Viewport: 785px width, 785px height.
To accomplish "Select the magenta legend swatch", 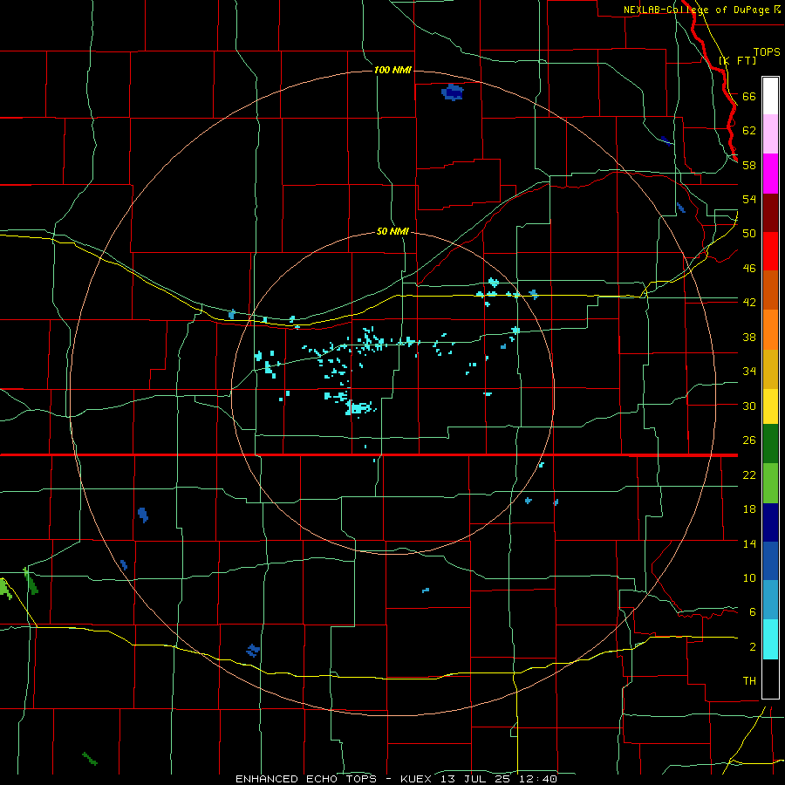I will pyautogui.click(x=770, y=174).
